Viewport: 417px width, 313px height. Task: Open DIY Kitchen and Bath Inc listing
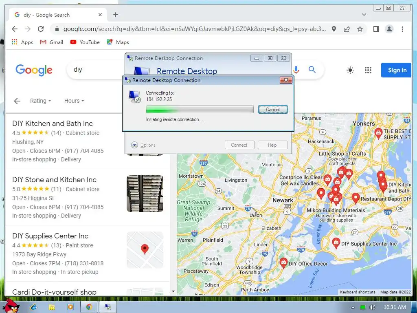pos(53,123)
